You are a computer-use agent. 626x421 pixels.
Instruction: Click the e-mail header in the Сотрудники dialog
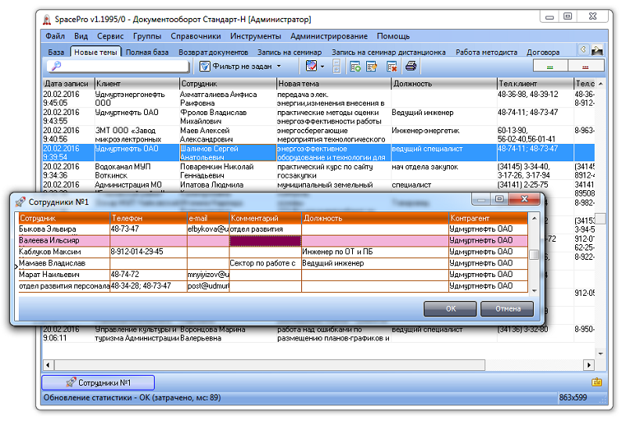coord(208,218)
